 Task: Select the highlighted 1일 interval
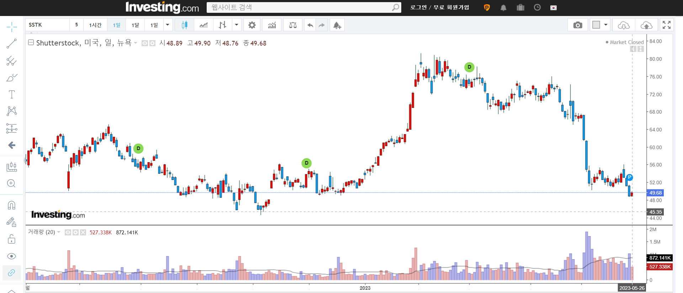point(117,25)
